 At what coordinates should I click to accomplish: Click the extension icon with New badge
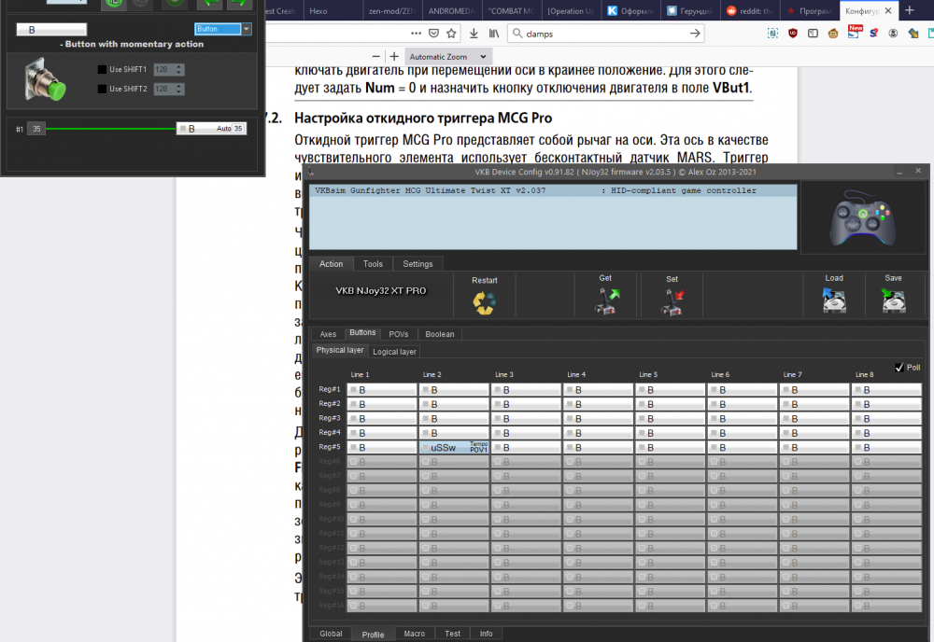point(854,32)
